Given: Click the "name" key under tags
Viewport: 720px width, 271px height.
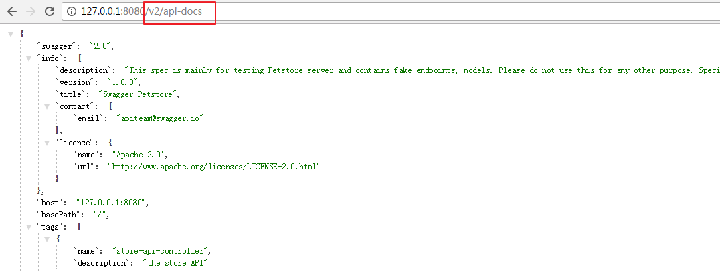Looking at the screenshot, I should tap(87, 251).
